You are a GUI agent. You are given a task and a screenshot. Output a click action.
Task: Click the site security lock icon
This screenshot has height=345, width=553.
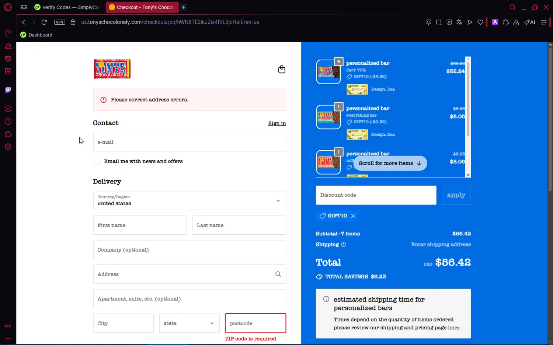coord(73,22)
